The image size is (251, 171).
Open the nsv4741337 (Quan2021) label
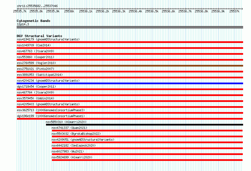tap(69, 128)
